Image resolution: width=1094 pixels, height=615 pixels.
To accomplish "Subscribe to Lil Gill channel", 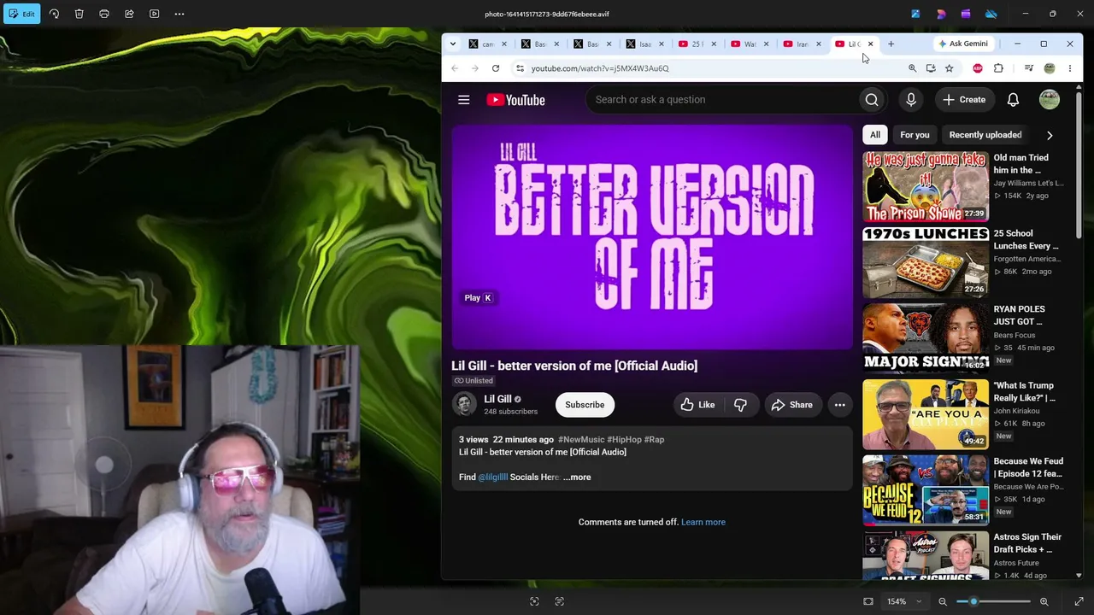I will pos(585,405).
